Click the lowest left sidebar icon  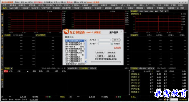click(x=2, y=80)
